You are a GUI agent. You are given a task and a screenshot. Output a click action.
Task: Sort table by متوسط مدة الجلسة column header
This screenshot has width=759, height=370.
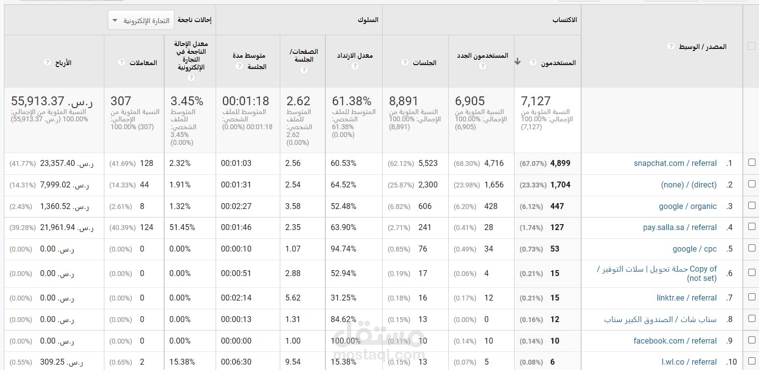[x=249, y=61]
